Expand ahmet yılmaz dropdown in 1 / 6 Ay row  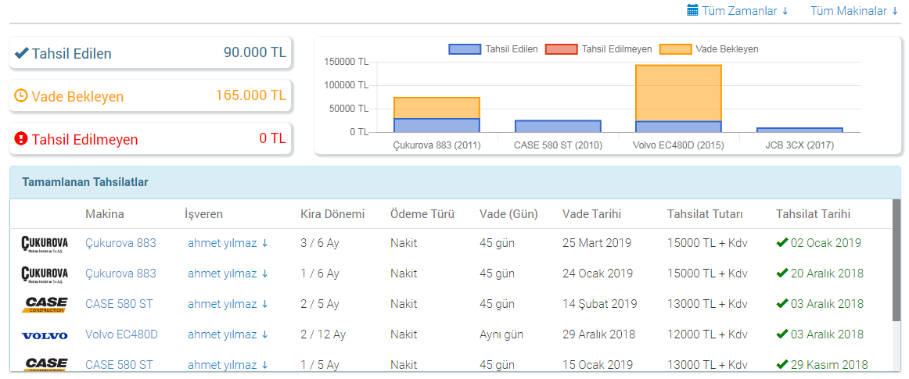[x=228, y=273]
